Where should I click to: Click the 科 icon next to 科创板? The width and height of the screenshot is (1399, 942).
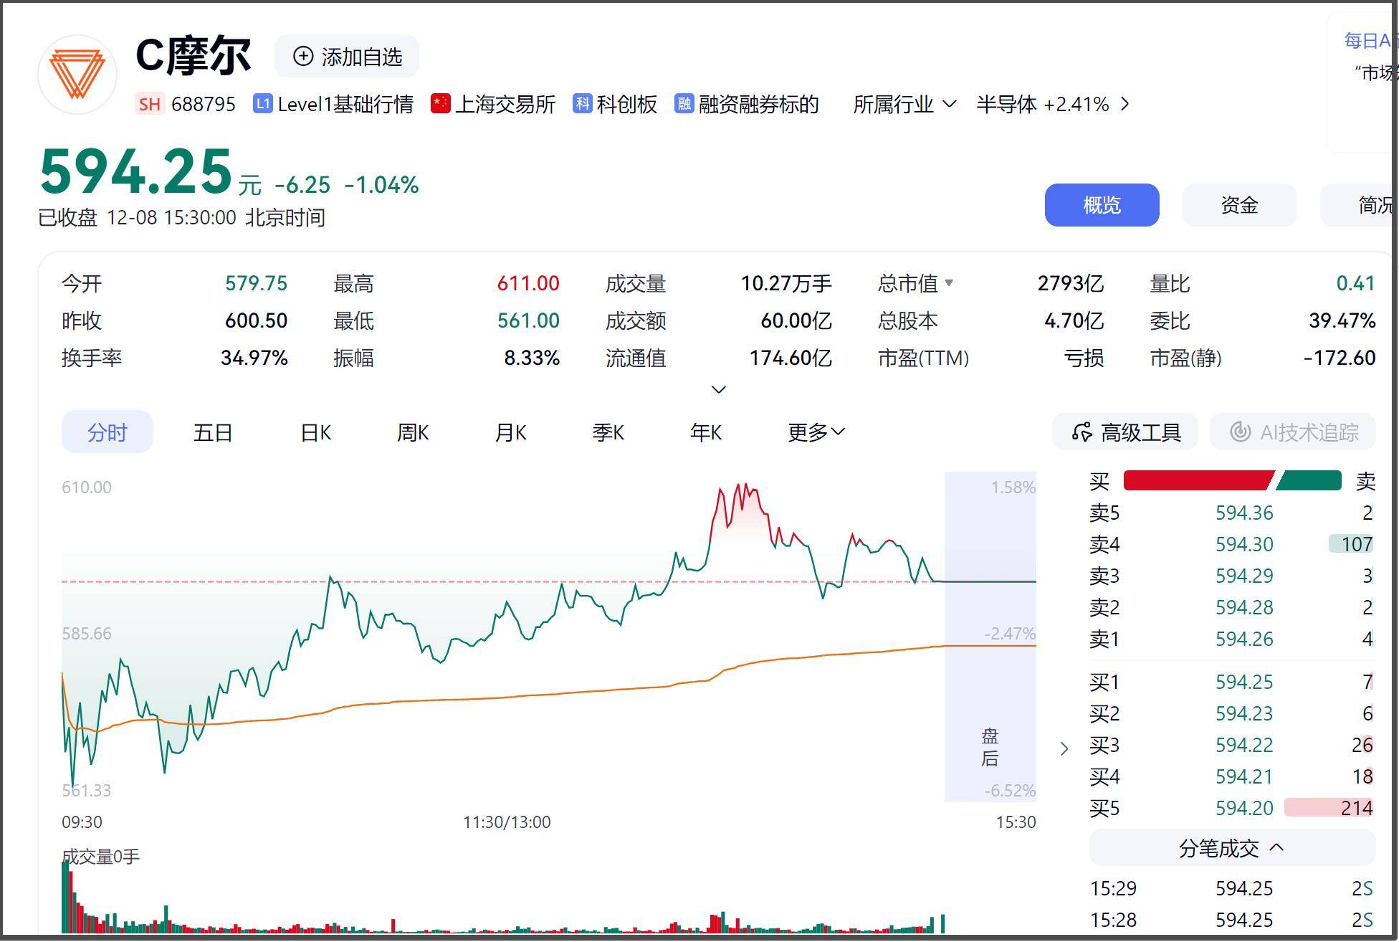[582, 104]
